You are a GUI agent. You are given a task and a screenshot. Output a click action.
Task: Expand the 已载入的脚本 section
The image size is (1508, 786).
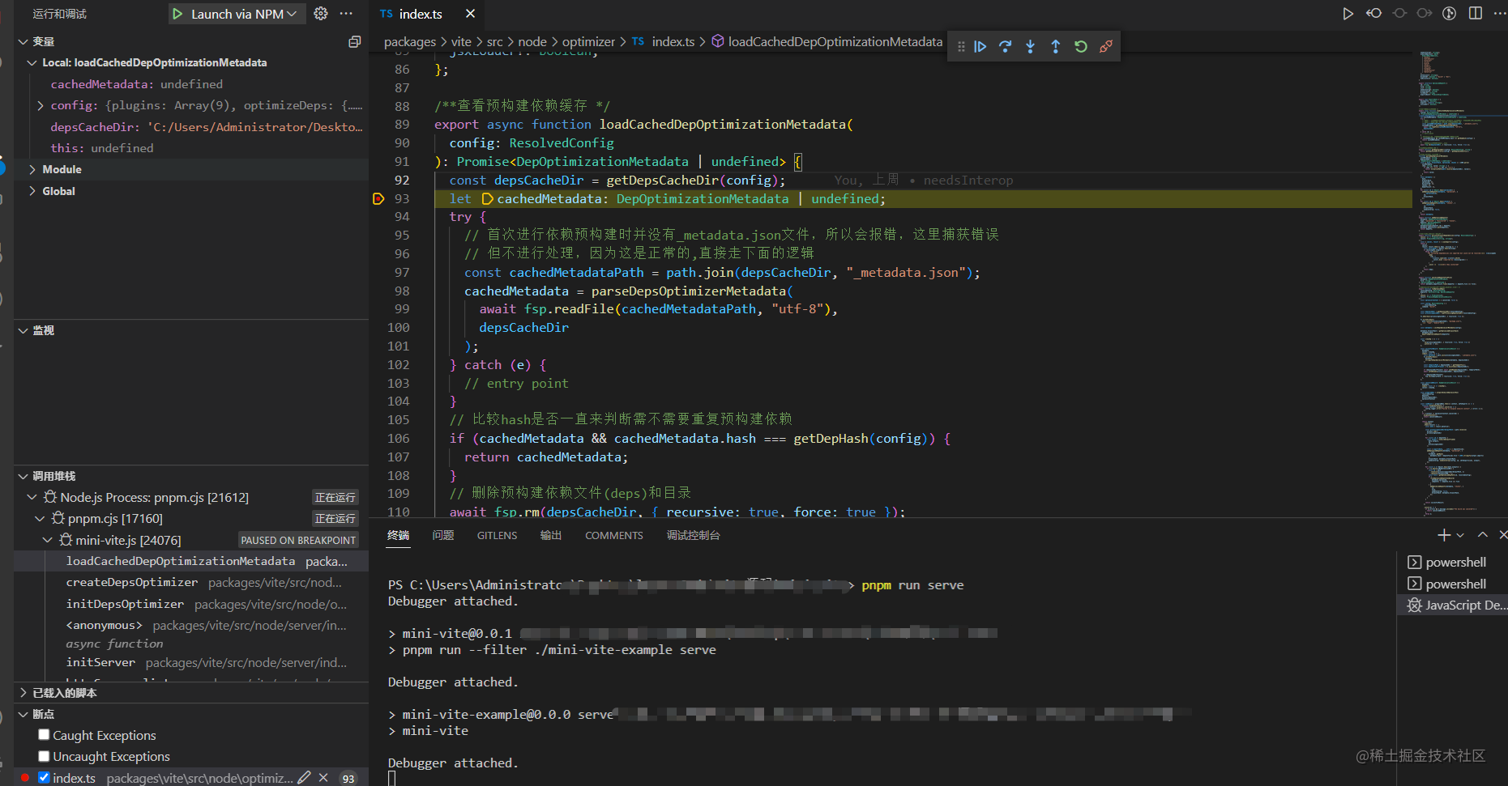click(23, 693)
